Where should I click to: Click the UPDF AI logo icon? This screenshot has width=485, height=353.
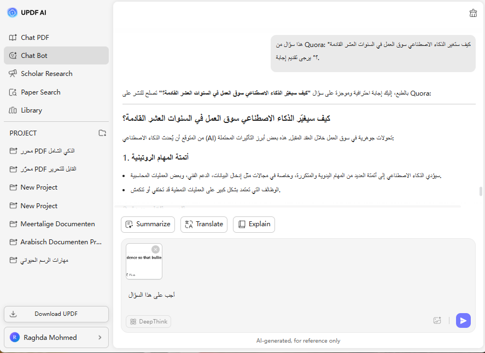pyautogui.click(x=12, y=13)
